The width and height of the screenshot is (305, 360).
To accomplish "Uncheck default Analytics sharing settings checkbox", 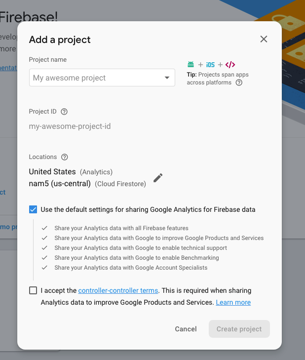I will 33,209.
